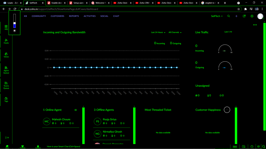
Task: Open the Reports module tab
Action: 74,16
